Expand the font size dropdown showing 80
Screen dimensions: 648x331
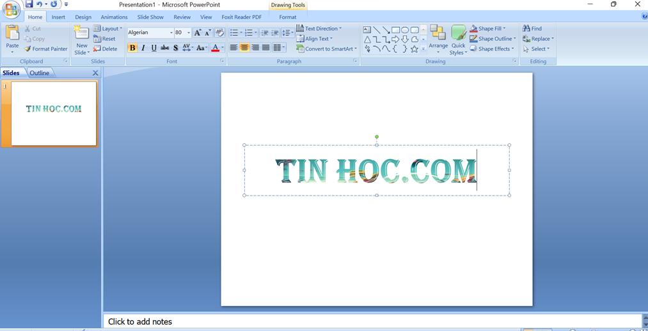[x=189, y=33]
